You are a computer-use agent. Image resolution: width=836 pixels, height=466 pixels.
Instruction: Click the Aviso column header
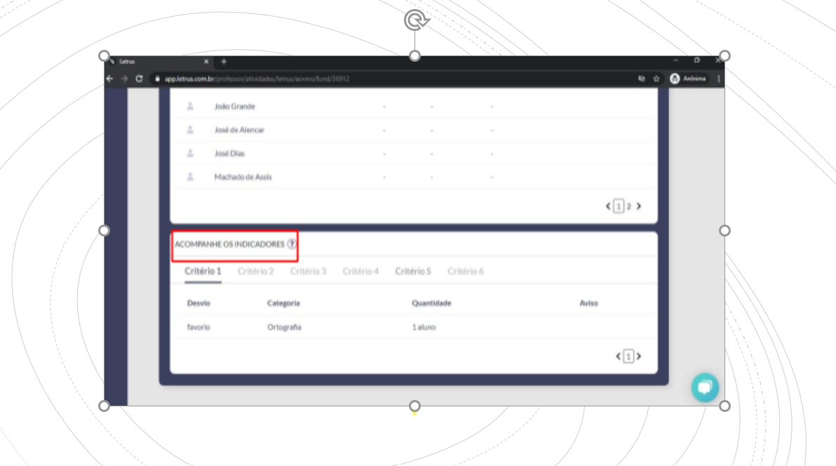pyautogui.click(x=588, y=303)
